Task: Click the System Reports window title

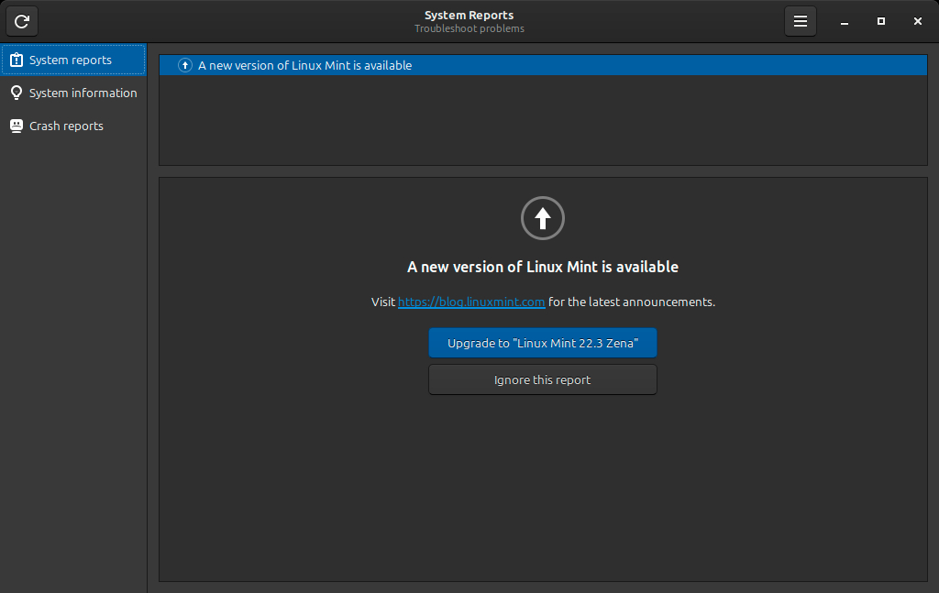Action: click(x=469, y=16)
